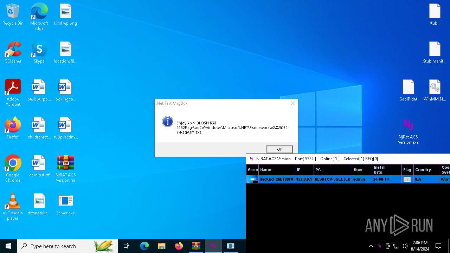Click the Country column header in NjRAT
The image size is (450, 253).
[x=427, y=170]
